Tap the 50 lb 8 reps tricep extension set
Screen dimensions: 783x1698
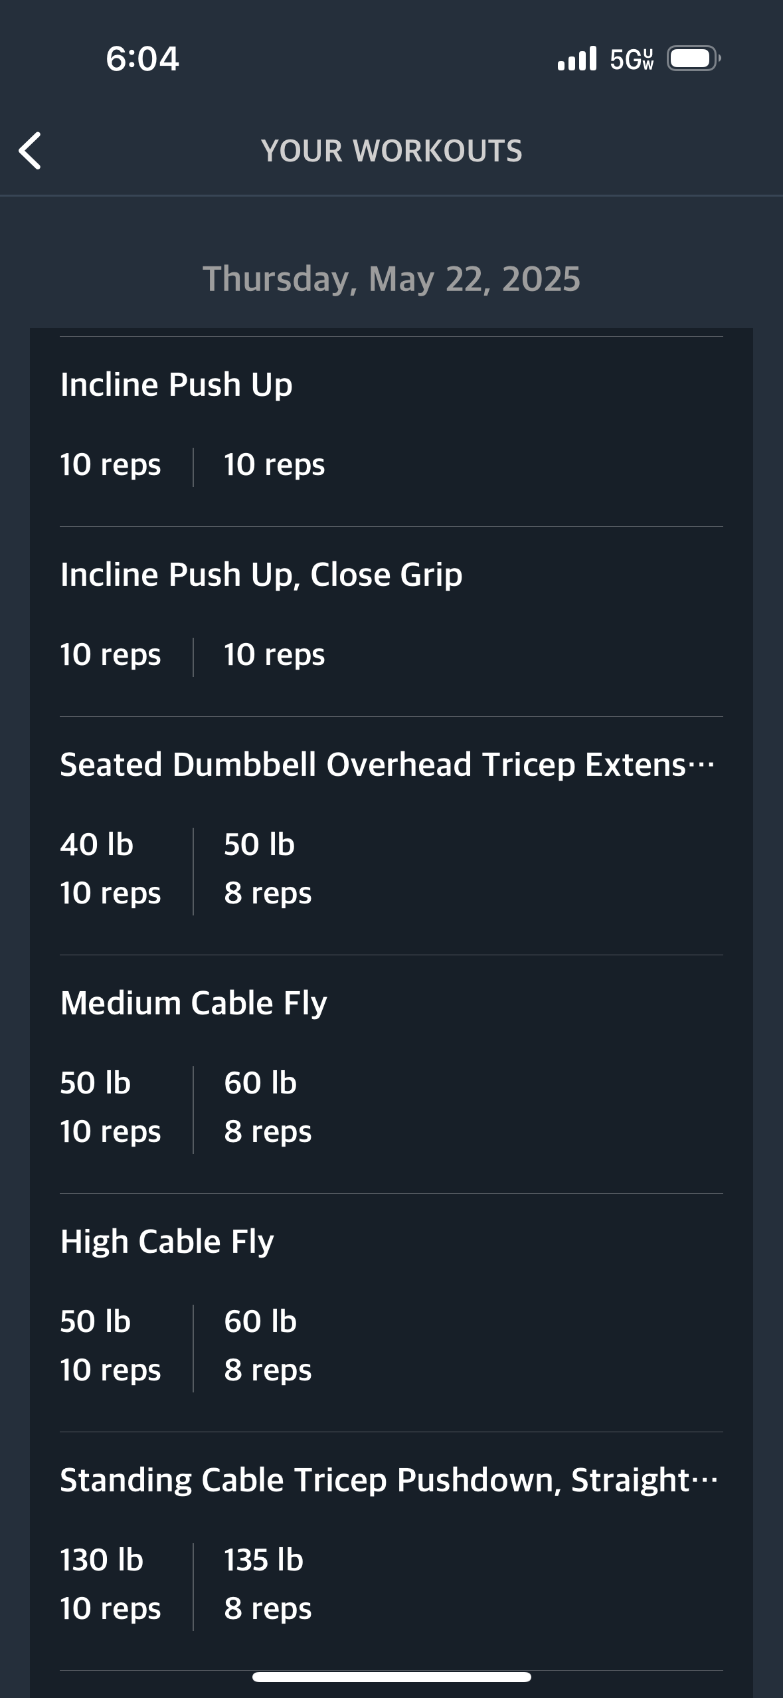point(268,869)
